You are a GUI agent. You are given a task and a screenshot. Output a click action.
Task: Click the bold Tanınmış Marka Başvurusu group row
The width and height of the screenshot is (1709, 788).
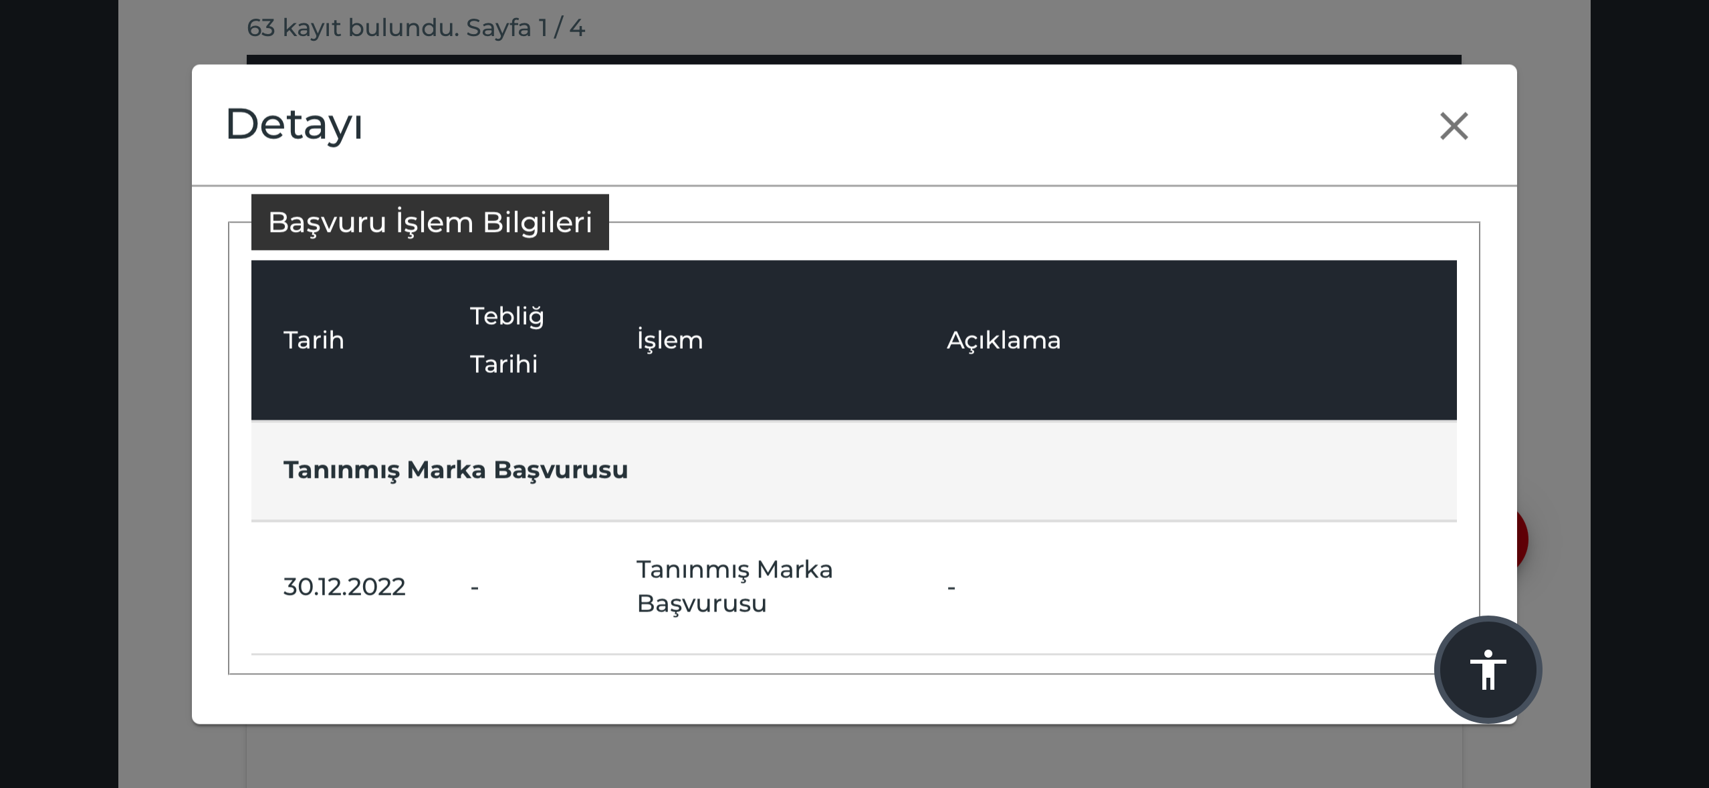point(854,471)
